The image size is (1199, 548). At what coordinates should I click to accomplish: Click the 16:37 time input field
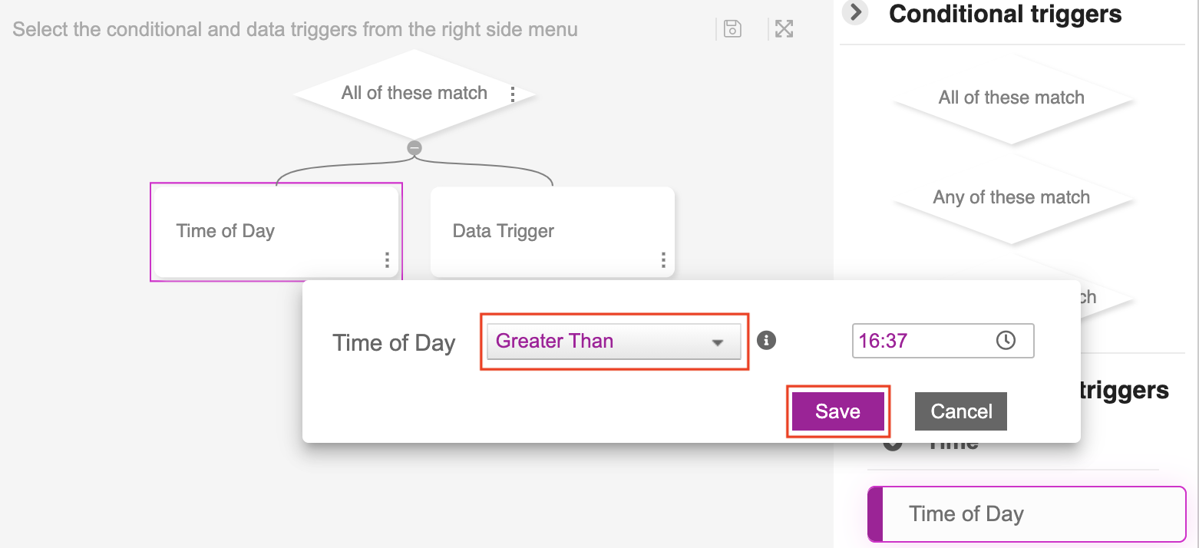[921, 341]
